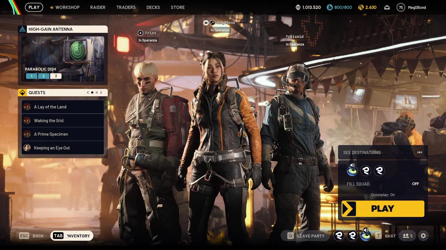The height and width of the screenshot is (250, 446).
Task: Click R-logo avatar adjacent to squad panel eye avatar
Action: click(366, 170)
